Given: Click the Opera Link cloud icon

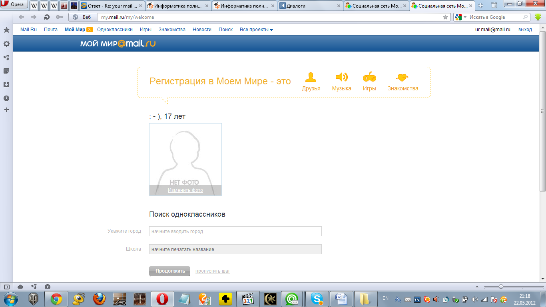Looking at the screenshot, I should point(20,287).
